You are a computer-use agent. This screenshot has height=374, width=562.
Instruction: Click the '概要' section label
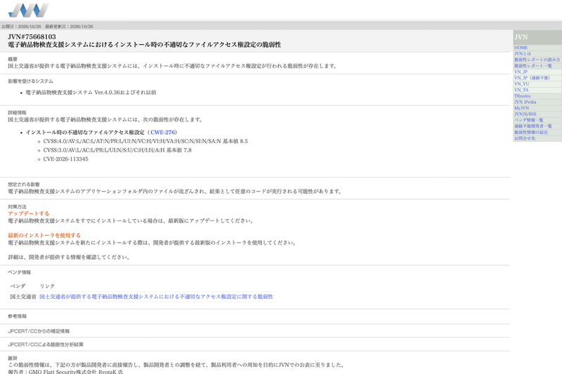13,60
